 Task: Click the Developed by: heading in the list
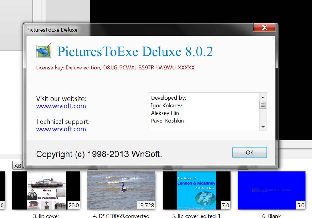click(168, 98)
